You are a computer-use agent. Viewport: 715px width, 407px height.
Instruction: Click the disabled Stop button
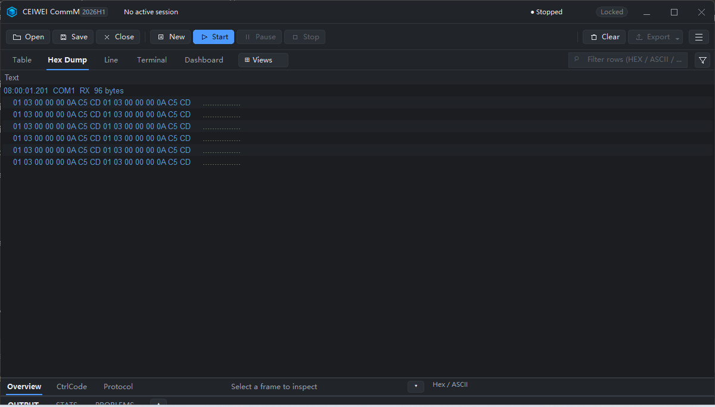tap(304, 37)
